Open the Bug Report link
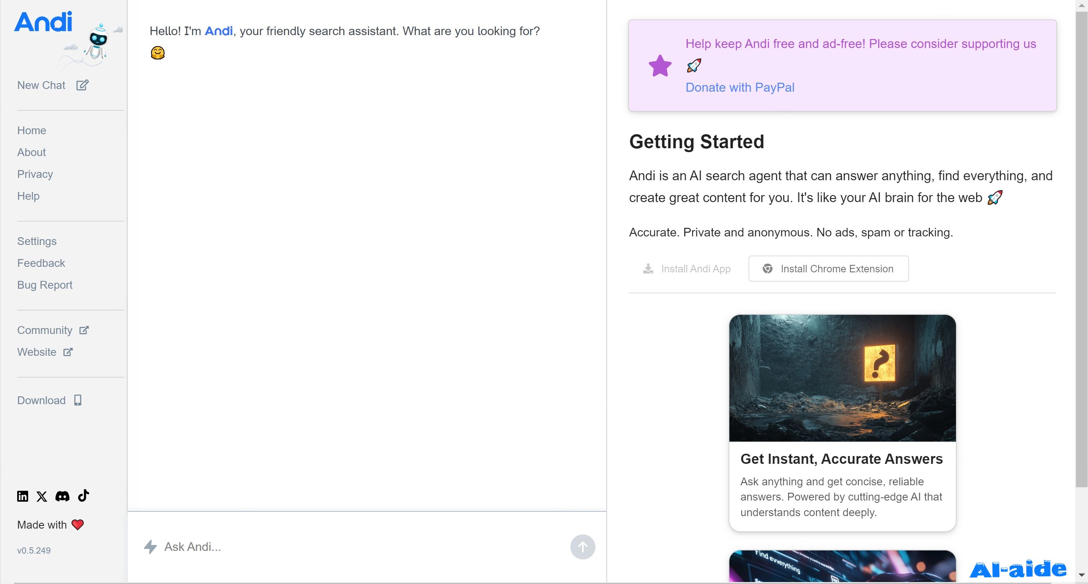 click(45, 285)
